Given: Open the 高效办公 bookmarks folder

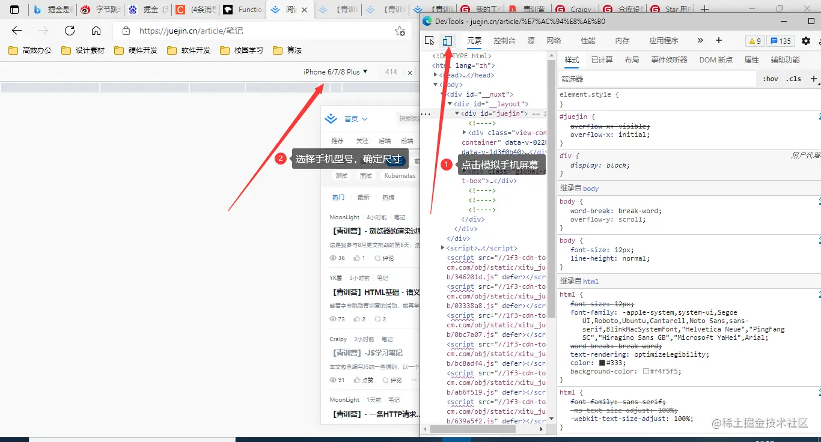Looking at the screenshot, I should coord(30,50).
